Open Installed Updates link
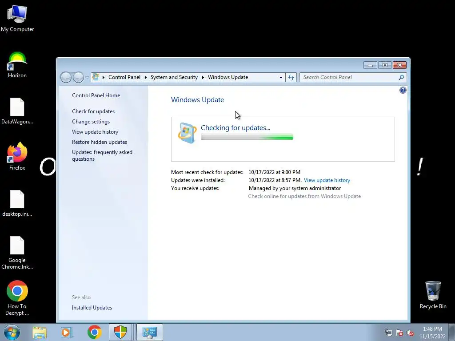Viewport: 455px width, 341px height. [92, 308]
